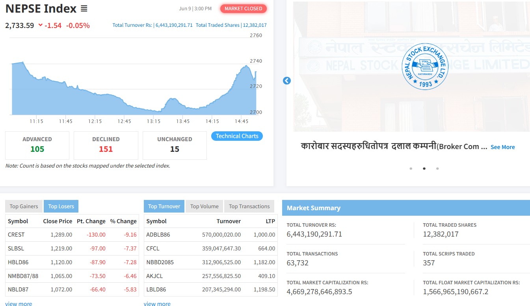Select the first carousel dot

point(411,168)
